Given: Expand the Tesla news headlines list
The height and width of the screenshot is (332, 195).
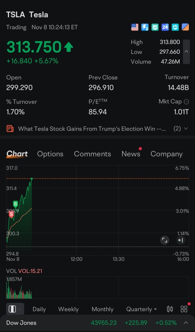Looking at the screenshot, I should click(186, 128).
